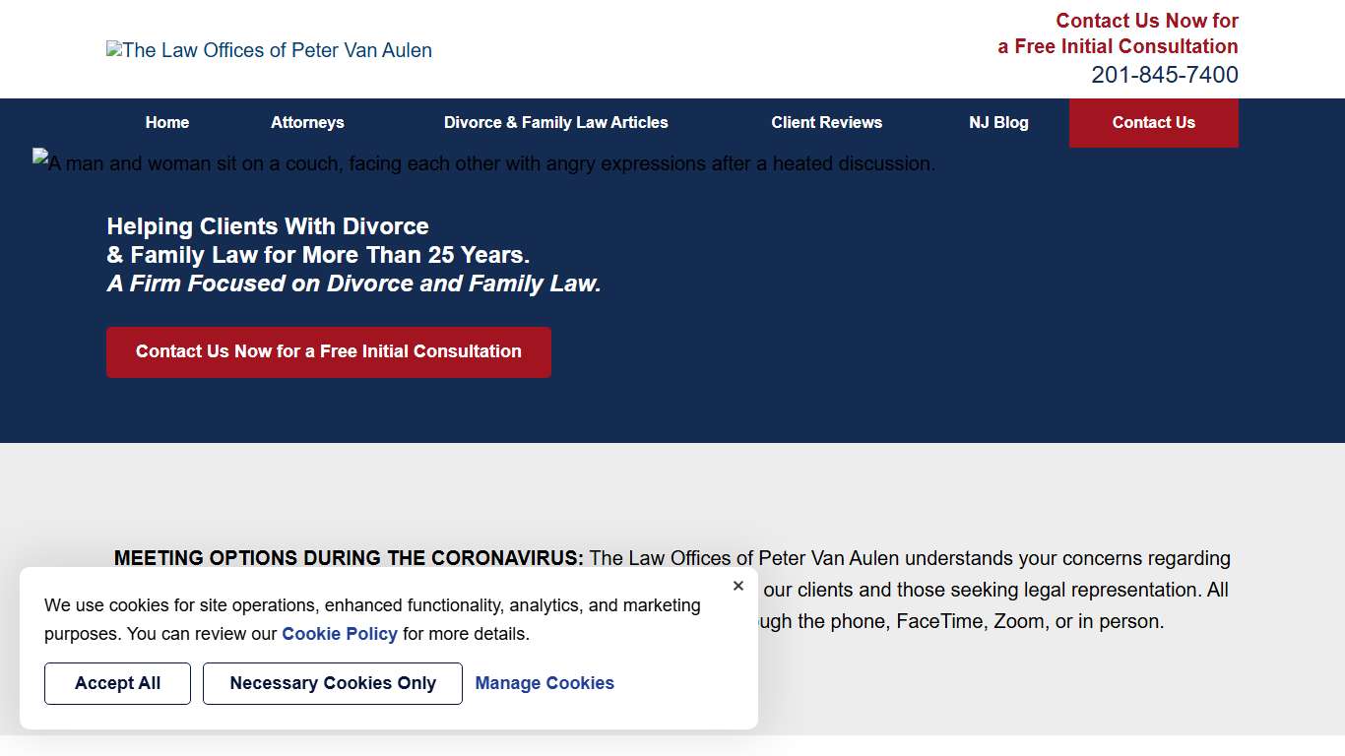This screenshot has width=1345, height=756.
Task: Open Divorce & Family Law Articles menu
Action: [555, 123]
